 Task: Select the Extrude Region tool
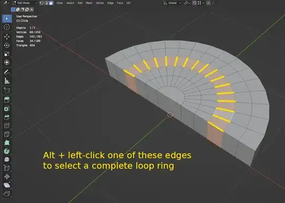[x=7, y=100]
